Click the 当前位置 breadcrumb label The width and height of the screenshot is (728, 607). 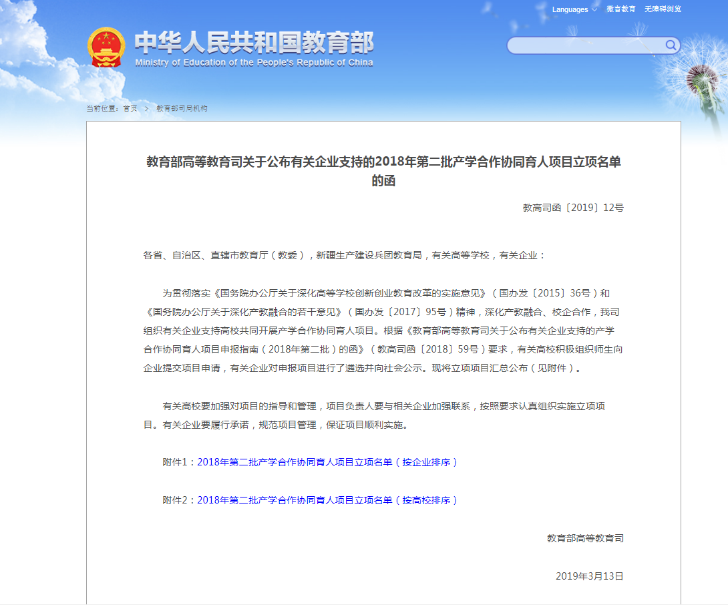[x=102, y=108]
